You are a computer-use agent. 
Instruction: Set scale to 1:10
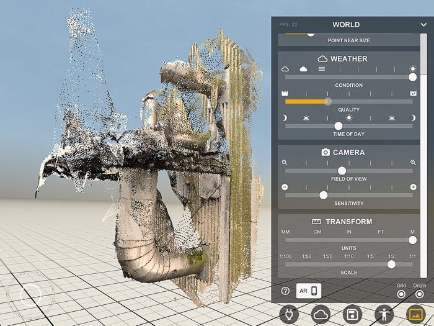click(x=348, y=256)
